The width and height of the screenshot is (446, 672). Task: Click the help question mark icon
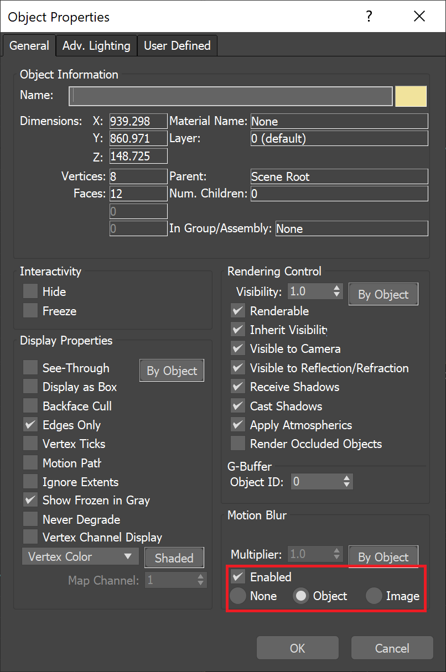point(369,17)
